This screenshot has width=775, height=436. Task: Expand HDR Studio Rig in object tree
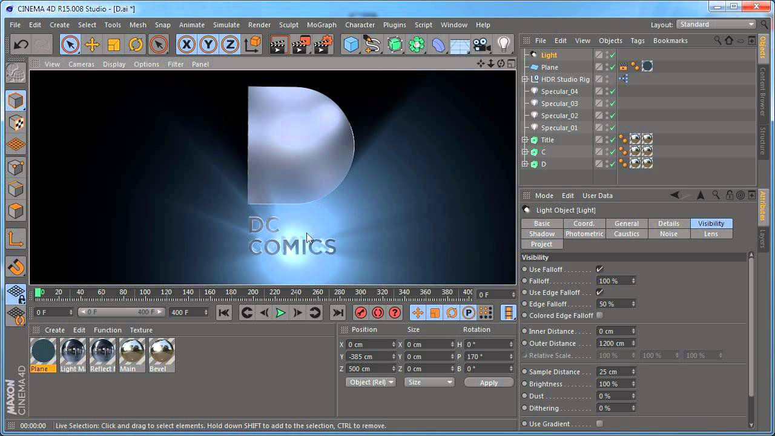coord(525,79)
